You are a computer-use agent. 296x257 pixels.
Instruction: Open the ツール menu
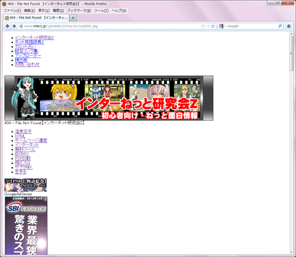[101, 11]
